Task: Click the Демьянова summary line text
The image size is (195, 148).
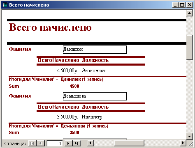Action: click(x=58, y=126)
